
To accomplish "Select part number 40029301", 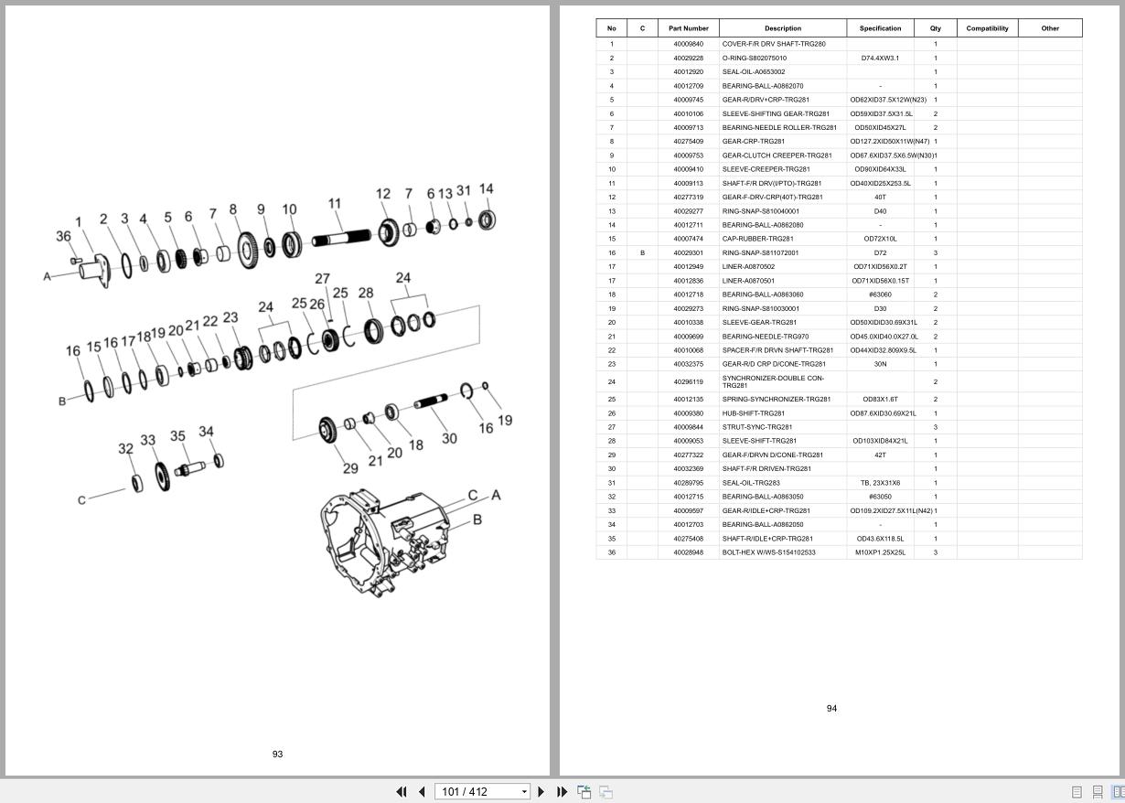I will click(689, 252).
